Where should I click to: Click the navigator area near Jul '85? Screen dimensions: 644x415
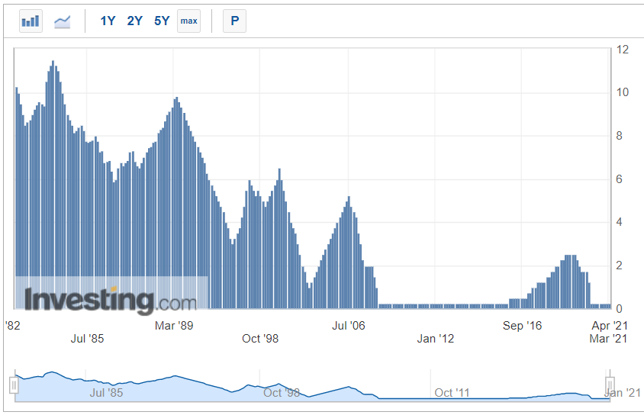click(106, 392)
